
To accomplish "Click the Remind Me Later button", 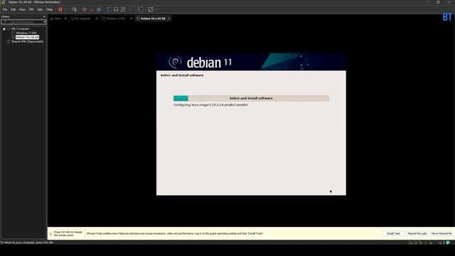I will [417, 233].
